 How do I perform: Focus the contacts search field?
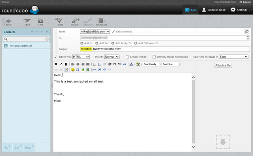click(x=26, y=39)
